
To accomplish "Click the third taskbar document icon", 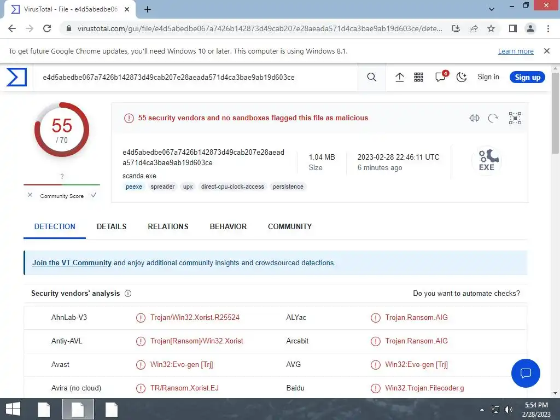I will tap(112, 409).
